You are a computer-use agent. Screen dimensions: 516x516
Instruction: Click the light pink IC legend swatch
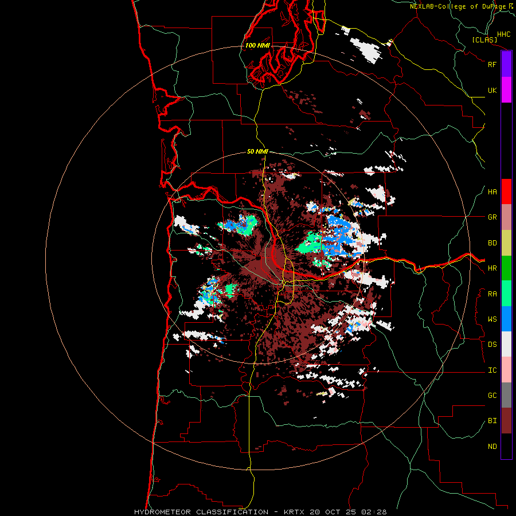pyautogui.click(x=506, y=370)
